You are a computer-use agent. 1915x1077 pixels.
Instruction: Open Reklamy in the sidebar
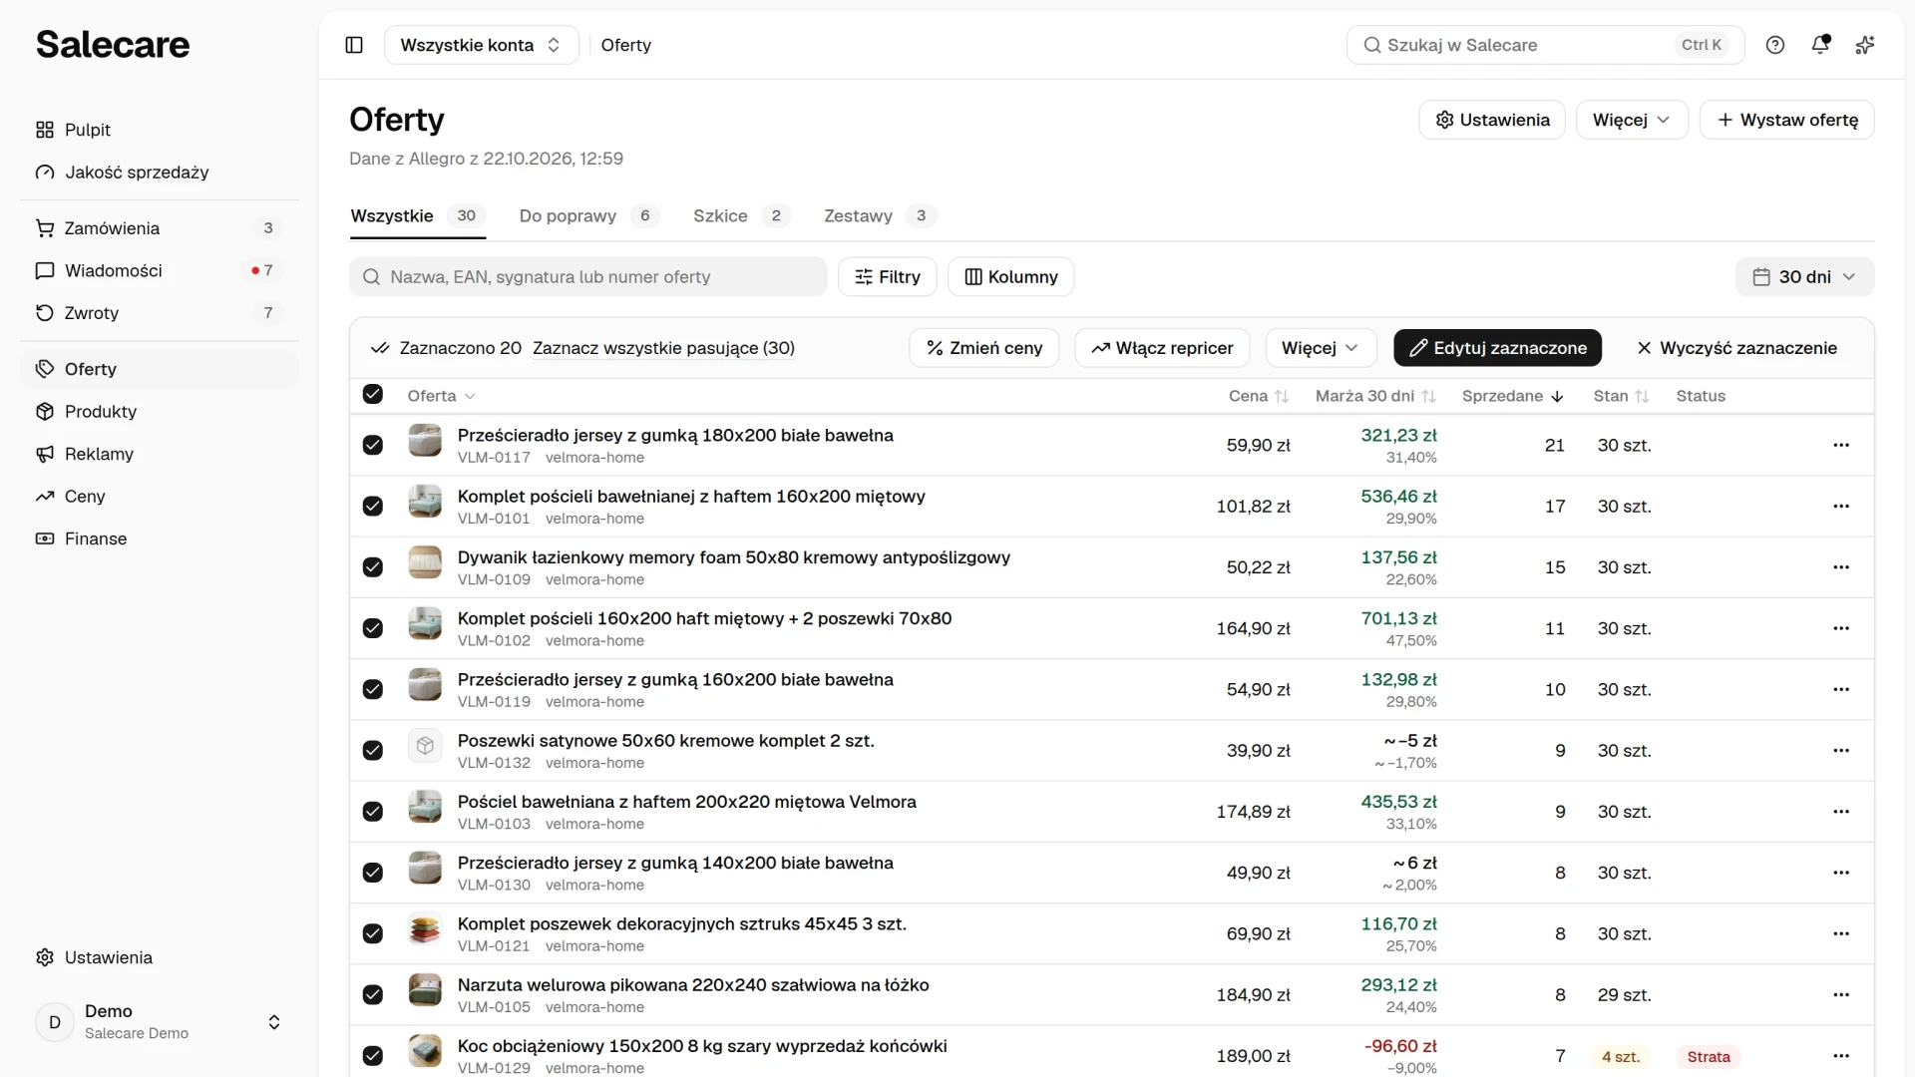tap(160, 454)
